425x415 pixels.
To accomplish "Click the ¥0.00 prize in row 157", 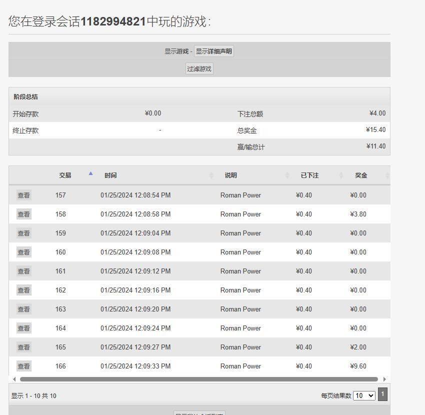I will [x=358, y=195].
